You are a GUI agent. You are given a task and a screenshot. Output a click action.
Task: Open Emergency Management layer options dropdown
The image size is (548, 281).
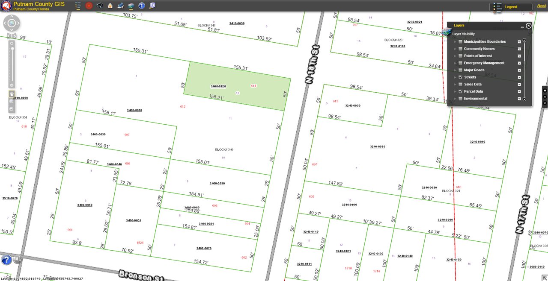coord(519,63)
